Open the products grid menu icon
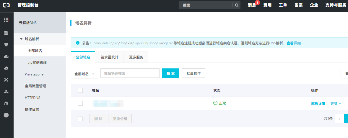Image resolution: width=348 pixels, height=138 pixels. point(6,19)
